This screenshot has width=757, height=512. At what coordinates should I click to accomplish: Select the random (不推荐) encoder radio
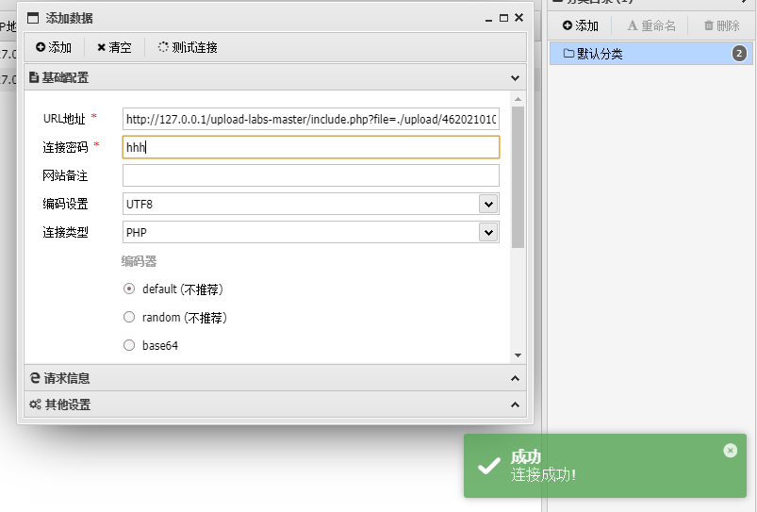tap(129, 317)
